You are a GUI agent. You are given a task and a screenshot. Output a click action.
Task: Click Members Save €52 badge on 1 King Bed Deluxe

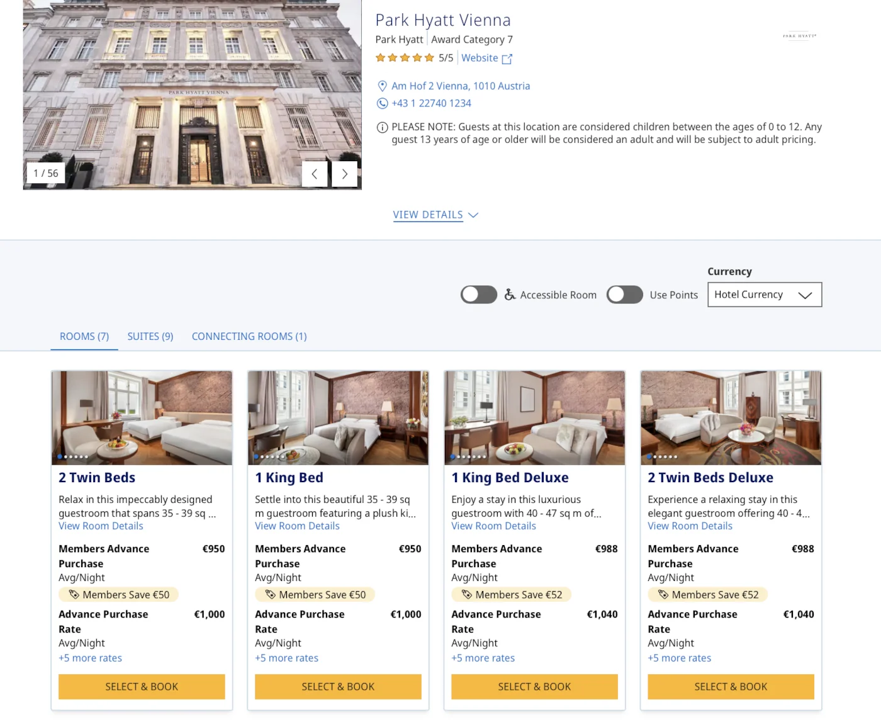[511, 595]
